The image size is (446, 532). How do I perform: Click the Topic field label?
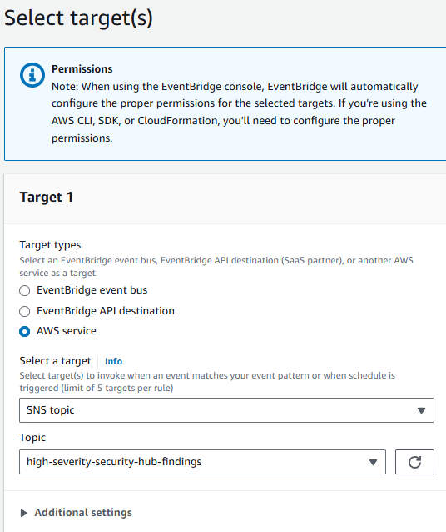pyautogui.click(x=32, y=438)
